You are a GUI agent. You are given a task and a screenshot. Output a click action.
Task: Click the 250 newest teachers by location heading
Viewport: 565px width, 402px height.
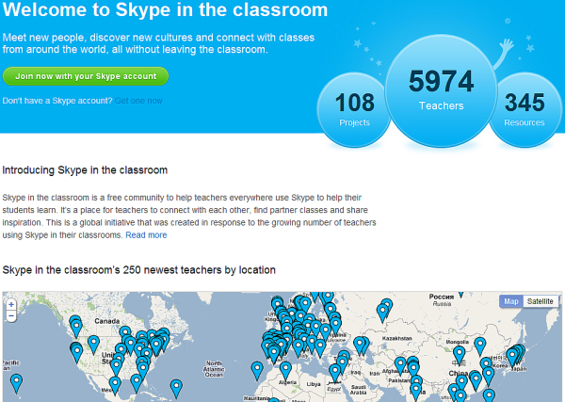tap(139, 270)
